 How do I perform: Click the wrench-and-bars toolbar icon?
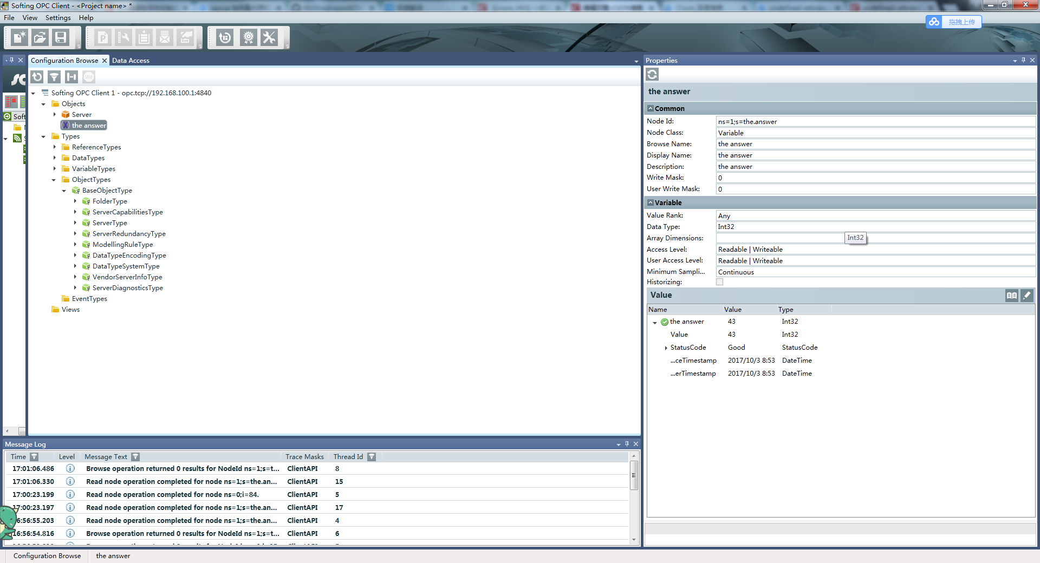[123, 37]
